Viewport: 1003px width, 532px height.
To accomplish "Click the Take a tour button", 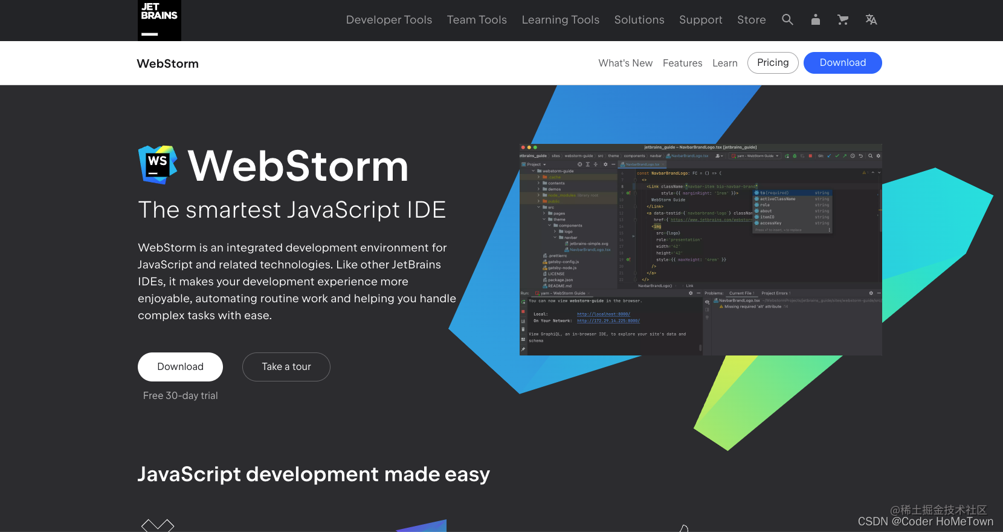I will [x=286, y=367].
